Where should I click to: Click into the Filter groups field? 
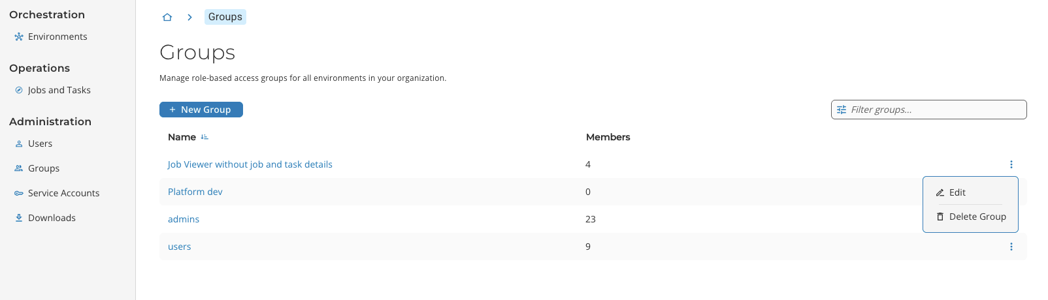(x=934, y=110)
